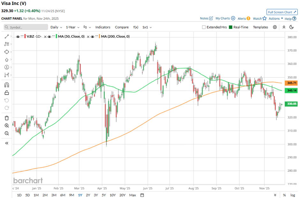Open the three-dot menu for MA (200)
The image size is (300, 198).
96,36
